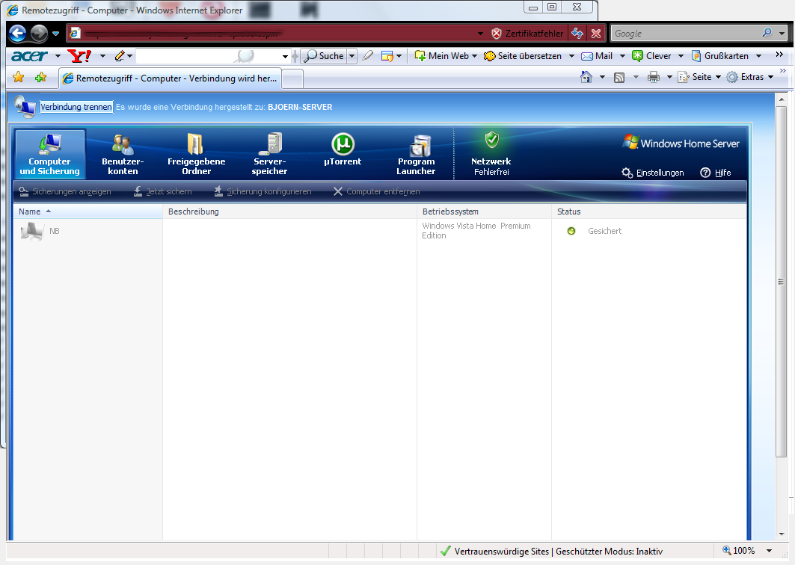Open Freigegebene Ordner shared folders
This screenshot has width=795, height=565.
pyautogui.click(x=196, y=155)
